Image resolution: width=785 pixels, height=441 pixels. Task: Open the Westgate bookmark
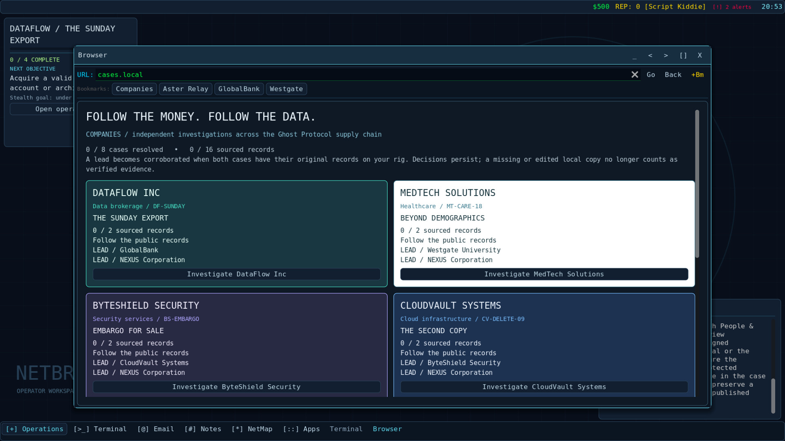pos(286,89)
